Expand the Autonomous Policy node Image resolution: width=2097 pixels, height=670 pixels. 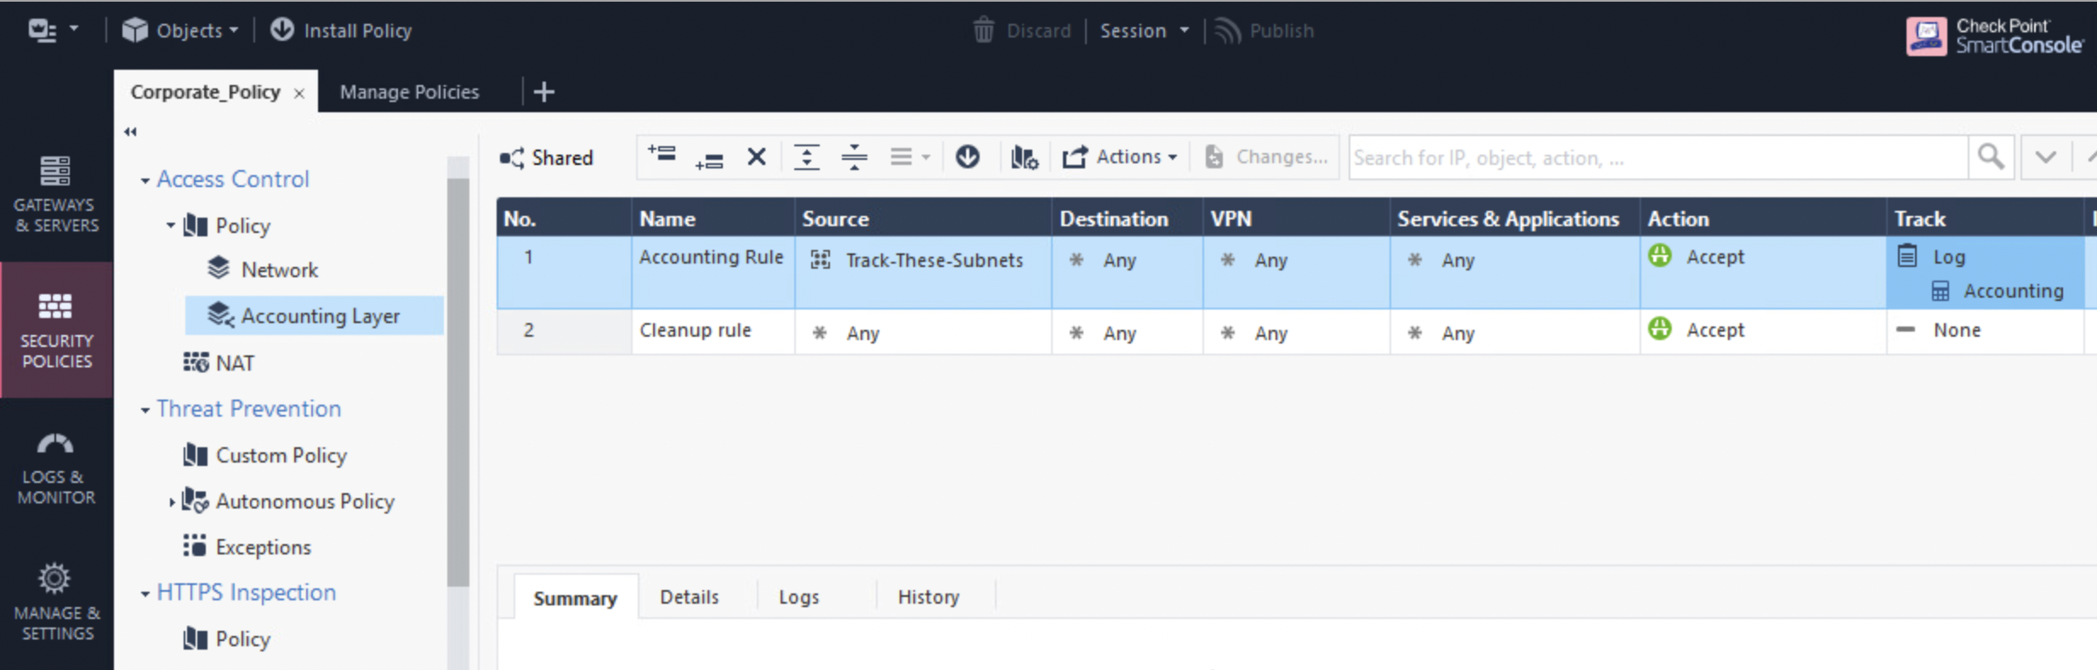tap(172, 503)
